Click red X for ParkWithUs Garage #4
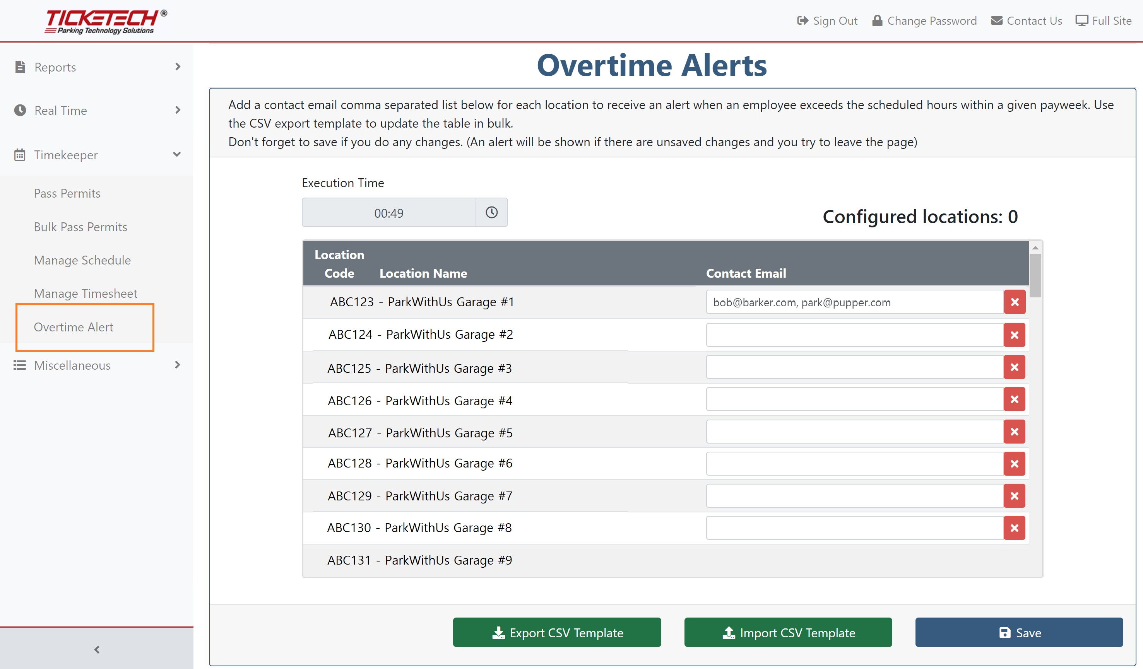1143x669 pixels. 1014,399
